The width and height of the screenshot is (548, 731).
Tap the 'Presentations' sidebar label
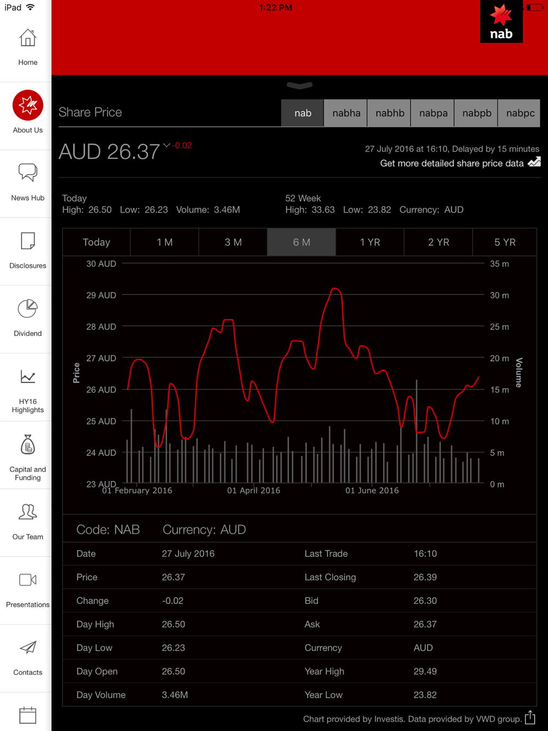pyautogui.click(x=28, y=605)
